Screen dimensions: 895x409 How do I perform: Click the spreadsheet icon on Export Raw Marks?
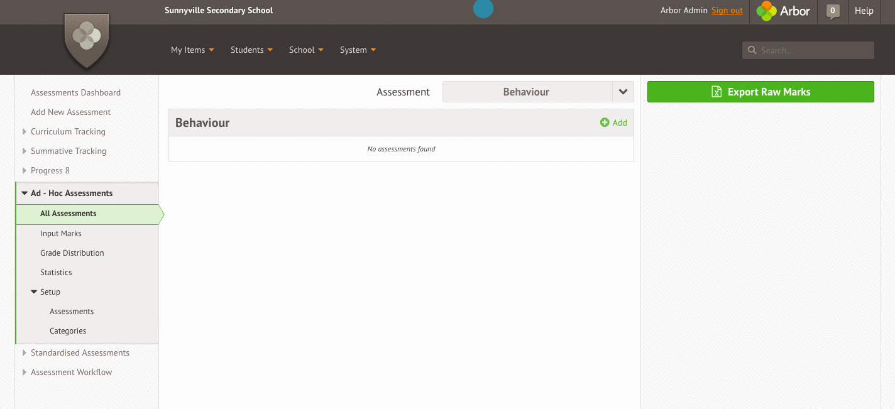click(x=717, y=92)
